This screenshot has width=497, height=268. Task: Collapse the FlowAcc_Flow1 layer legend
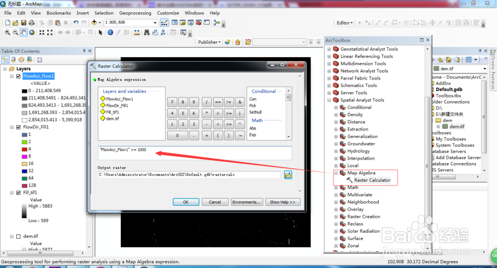tap(12, 76)
